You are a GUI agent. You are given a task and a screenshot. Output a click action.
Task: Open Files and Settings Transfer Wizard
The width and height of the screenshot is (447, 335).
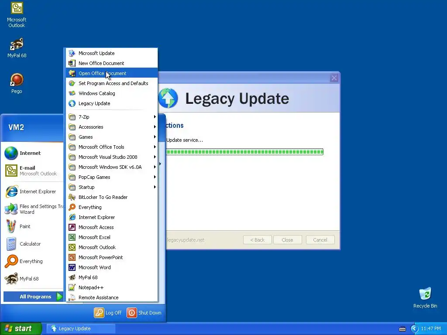[x=33, y=209]
